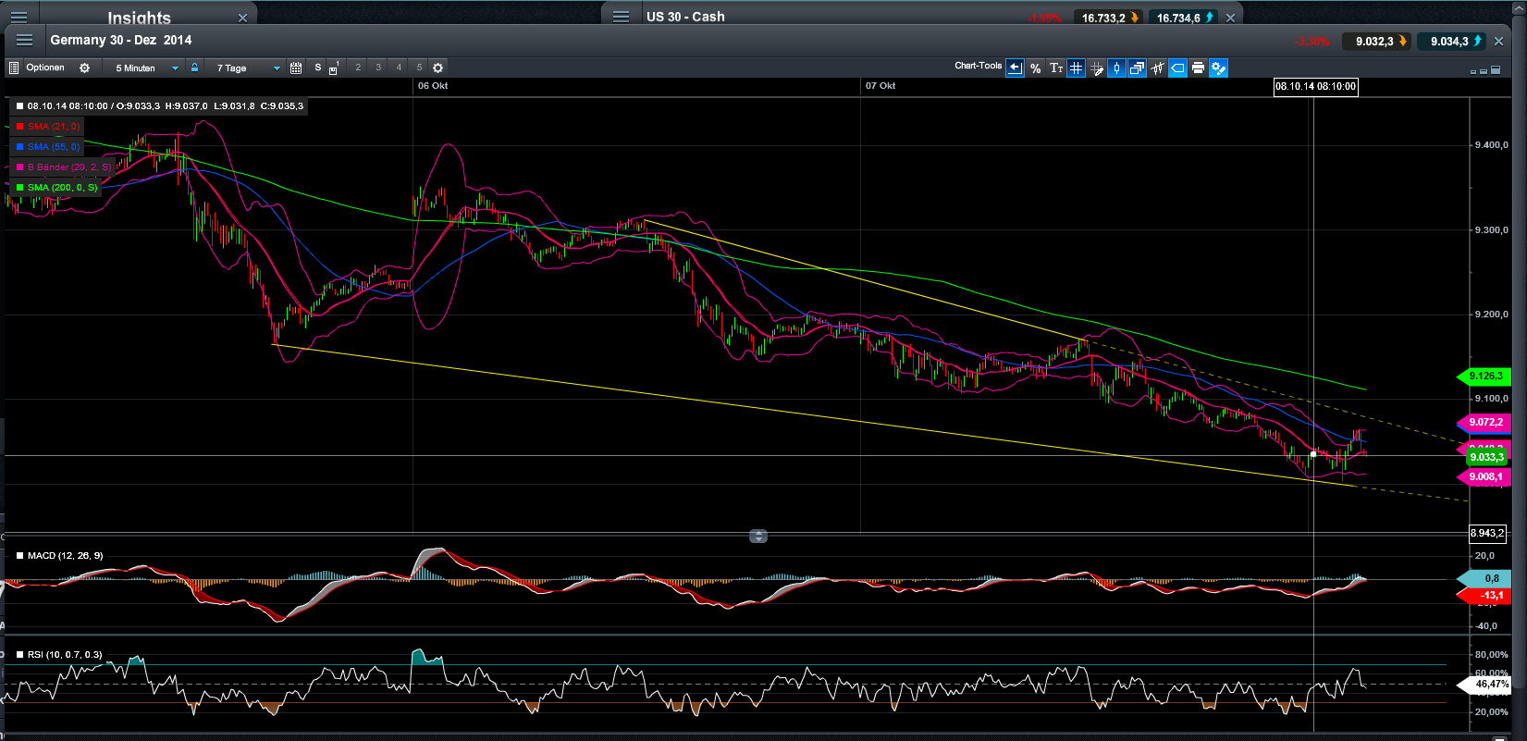Click the percent scale chart tool
1527x741 pixels.
1035,68
